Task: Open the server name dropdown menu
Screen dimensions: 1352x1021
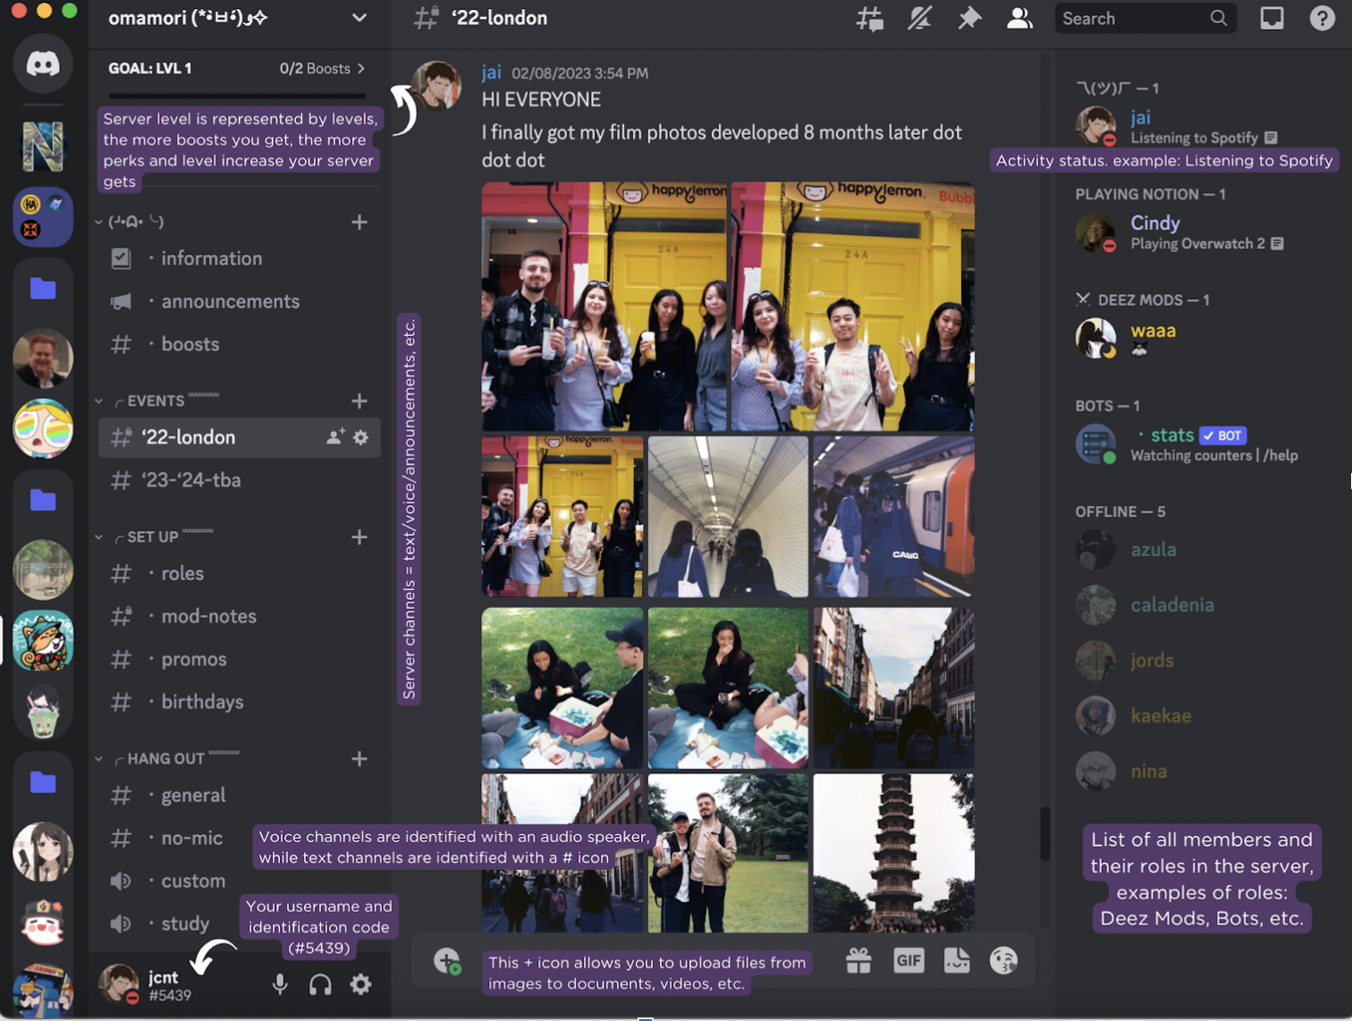Action: pos(359,18)
